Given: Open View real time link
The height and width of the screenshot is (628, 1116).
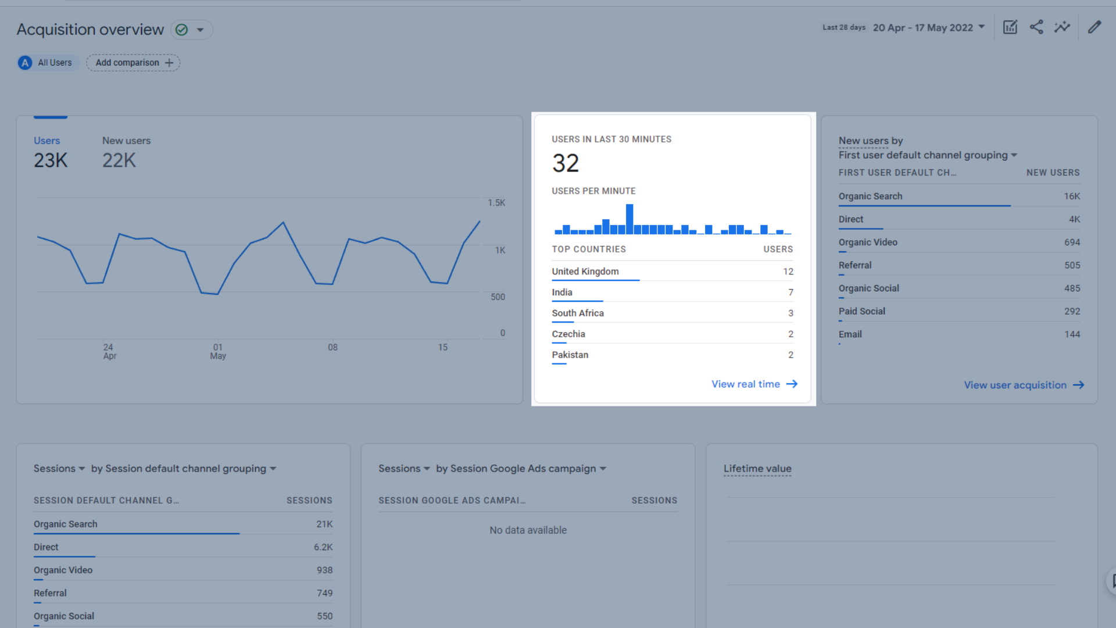Looking at the screenshot, I should tap(745, 384).
